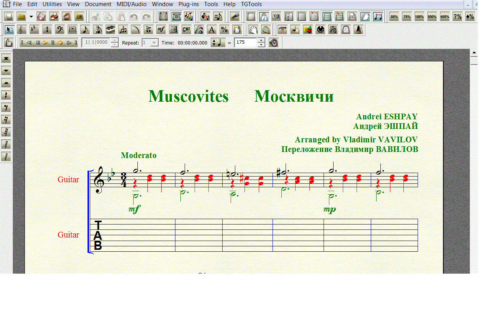Select the eighth rest in rests palette
This screenshot has height=312, width=489.
click(6, 107)
